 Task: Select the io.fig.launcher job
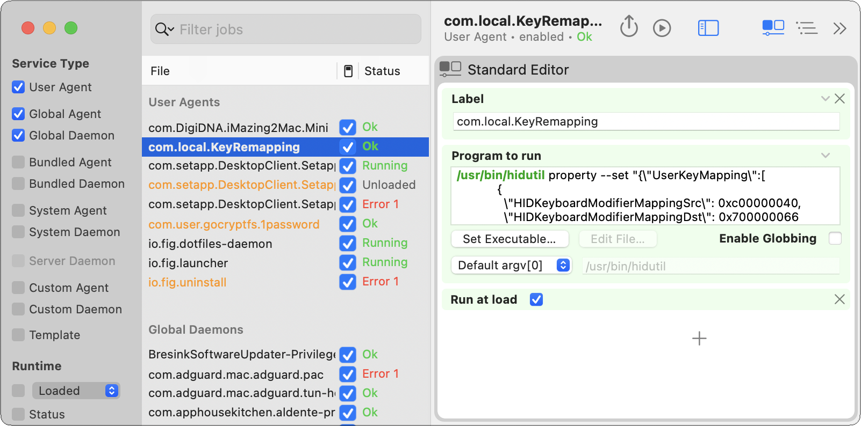coord(188,263)
